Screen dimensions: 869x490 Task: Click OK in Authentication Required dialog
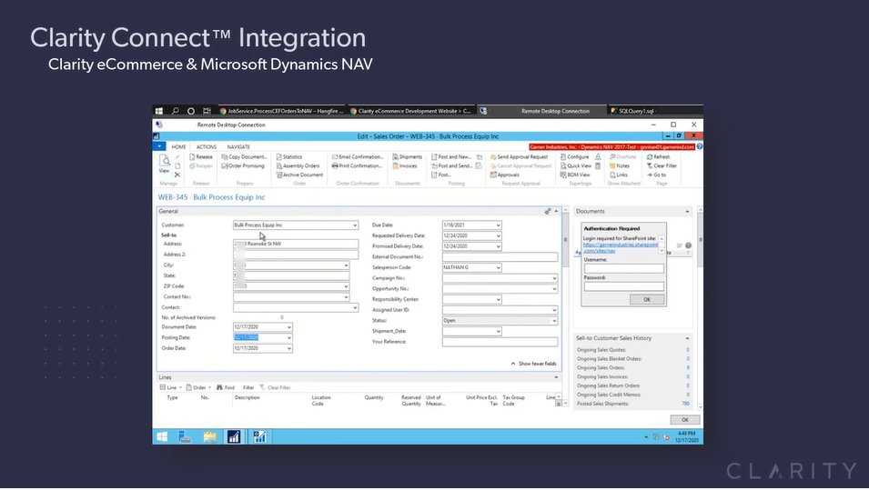(x=646, y=299)
